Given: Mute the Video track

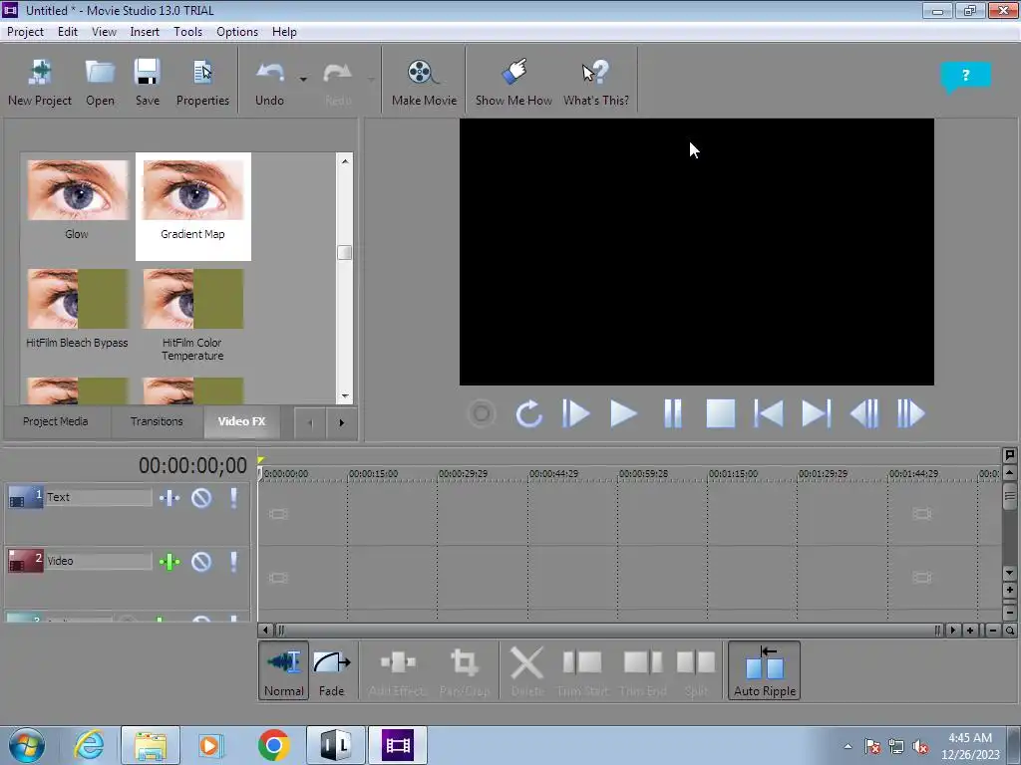Looking at the screenshot, I should pos(201,562).
